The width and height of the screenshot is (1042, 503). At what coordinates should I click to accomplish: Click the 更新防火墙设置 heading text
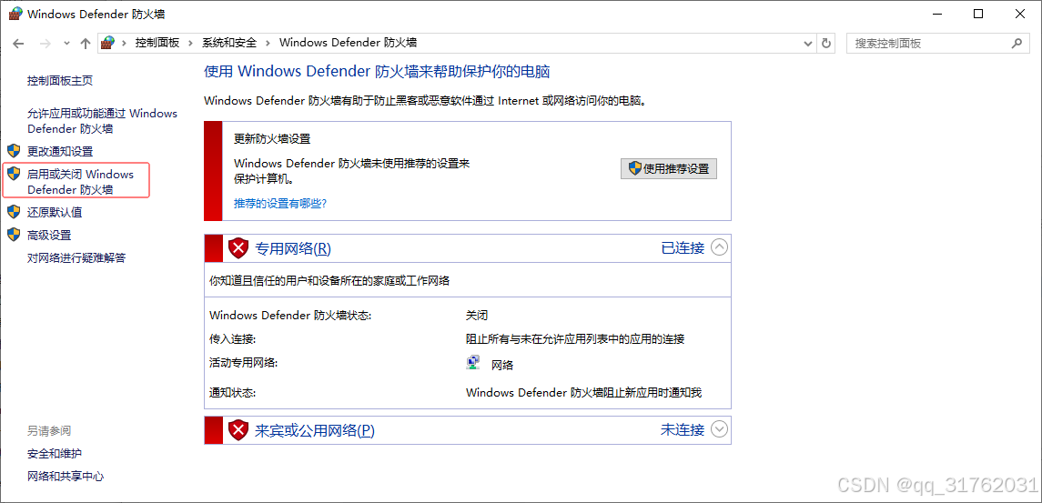click(272, 139)
